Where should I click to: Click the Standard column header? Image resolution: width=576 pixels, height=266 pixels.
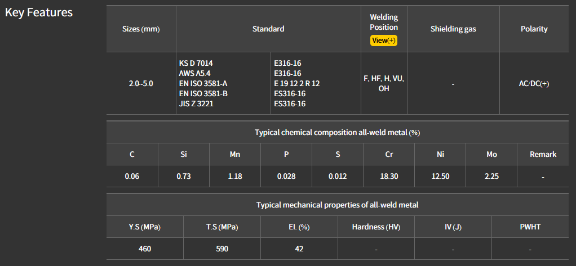point(268,29)
